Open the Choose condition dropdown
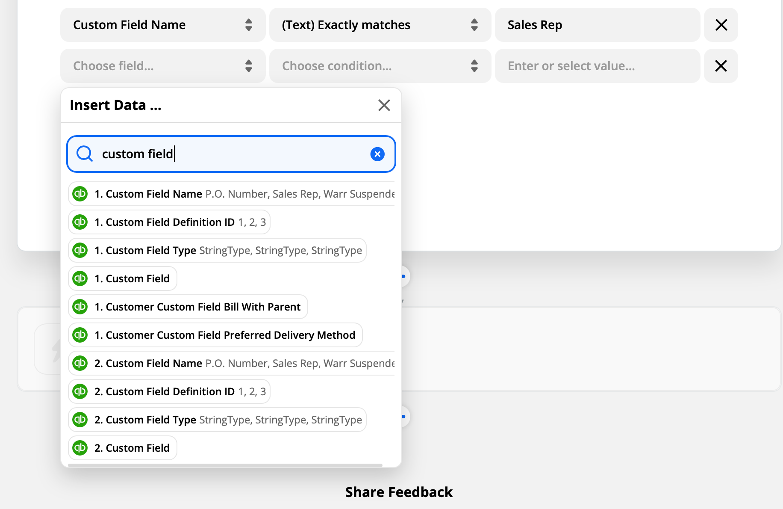This screenshot has height=509, width=783. (380, 66)
